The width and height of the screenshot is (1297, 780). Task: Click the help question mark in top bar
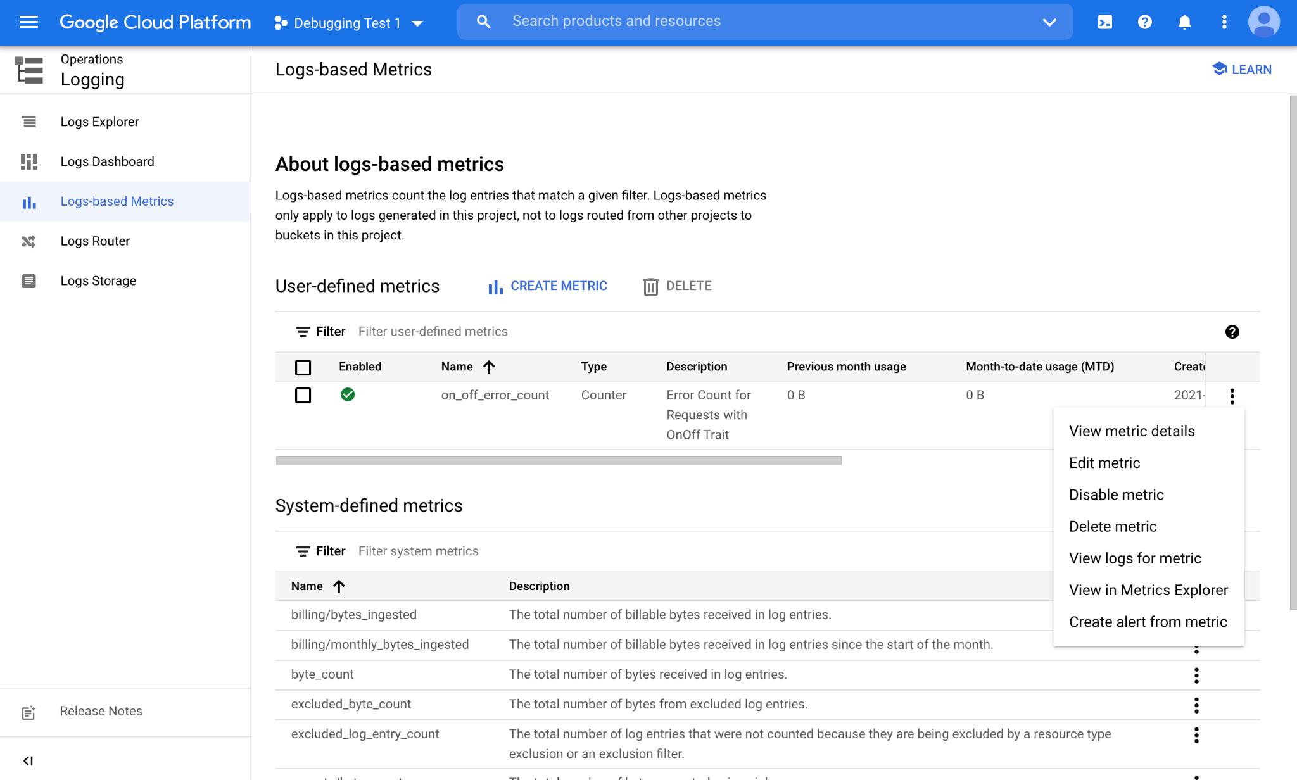point(1144,23)
